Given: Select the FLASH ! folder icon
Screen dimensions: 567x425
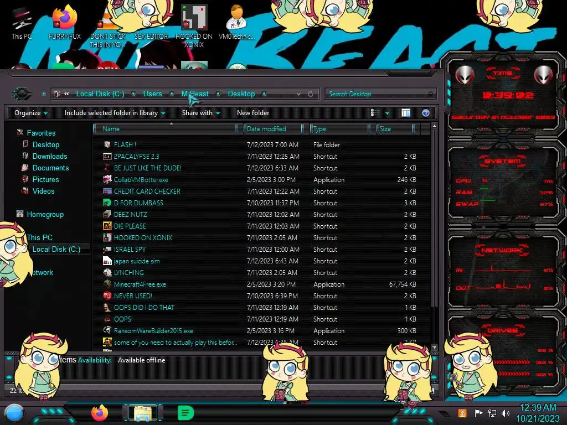Looking at the screenshot, I should (x=107, y=144).
